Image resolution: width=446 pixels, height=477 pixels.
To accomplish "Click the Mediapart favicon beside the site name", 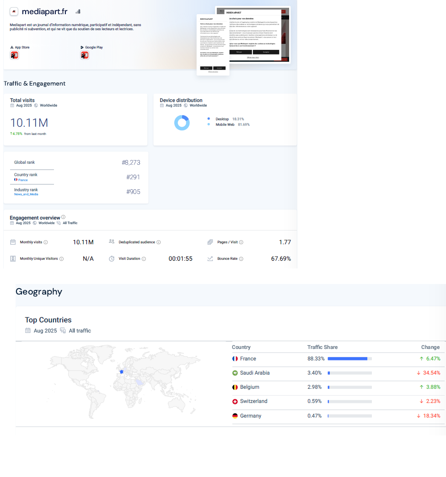I will tap(14, 11).
